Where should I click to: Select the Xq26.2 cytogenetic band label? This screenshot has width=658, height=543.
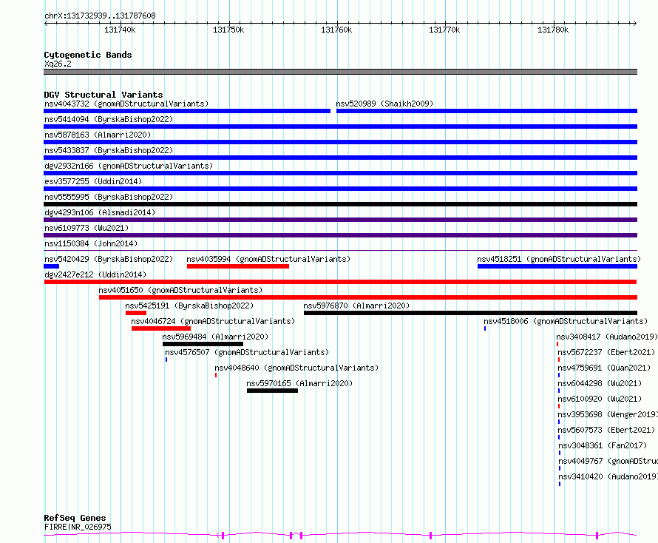(58, 64)
